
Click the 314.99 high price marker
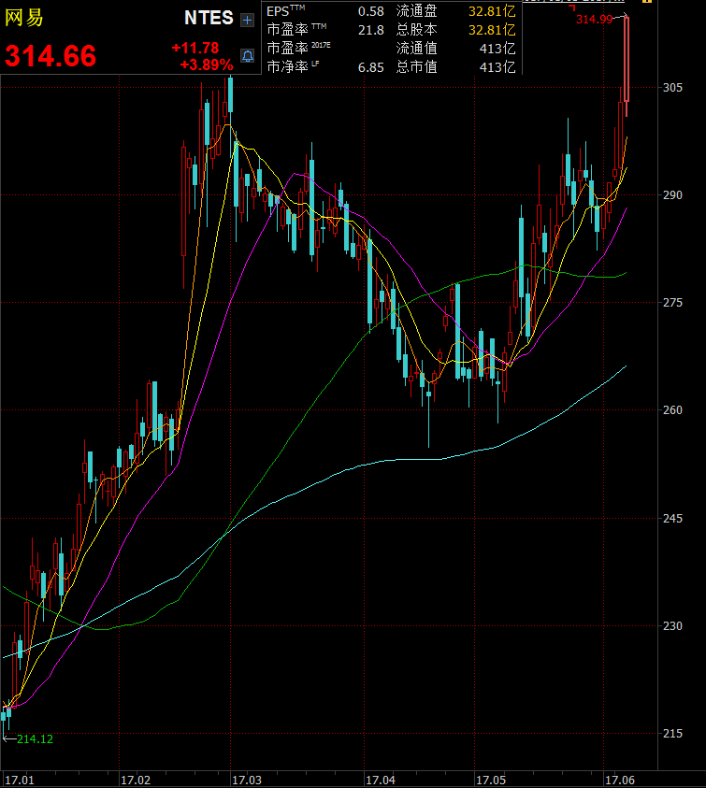point(594,20)
